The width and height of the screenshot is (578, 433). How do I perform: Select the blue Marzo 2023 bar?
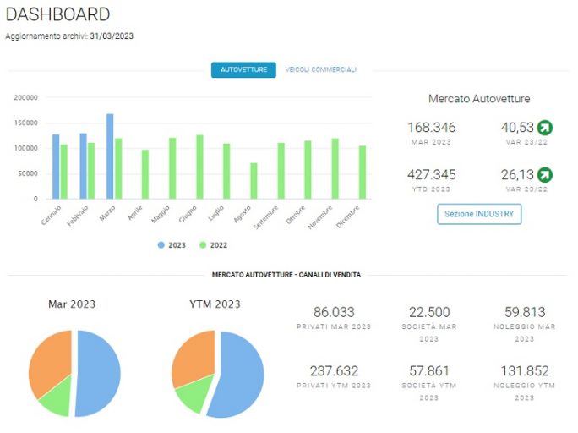[110, 156]
